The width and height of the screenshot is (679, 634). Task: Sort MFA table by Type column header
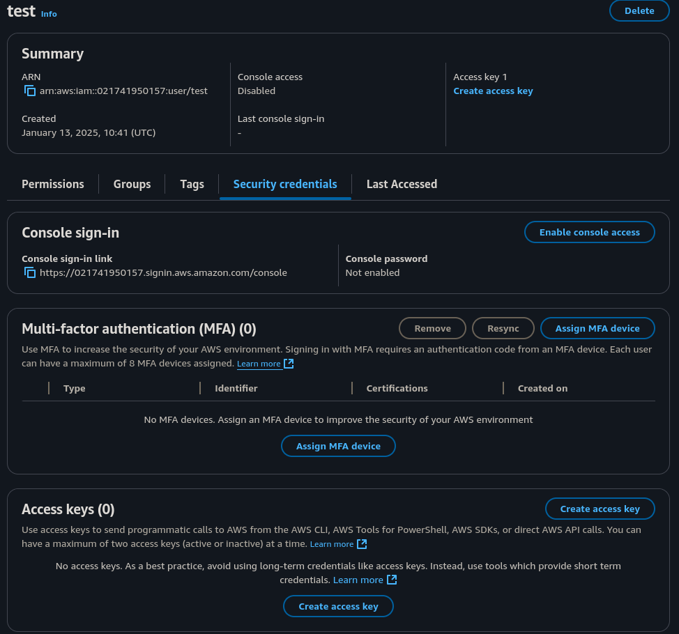tap(74, 388)
